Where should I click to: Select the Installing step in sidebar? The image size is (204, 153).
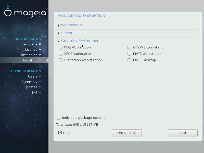[x=30, y=60]
